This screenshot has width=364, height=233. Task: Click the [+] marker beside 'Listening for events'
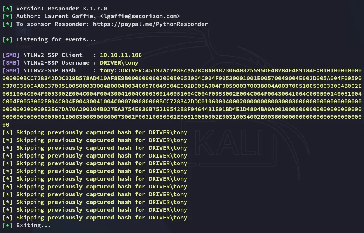pyautogui.click(x=7, y=39)
